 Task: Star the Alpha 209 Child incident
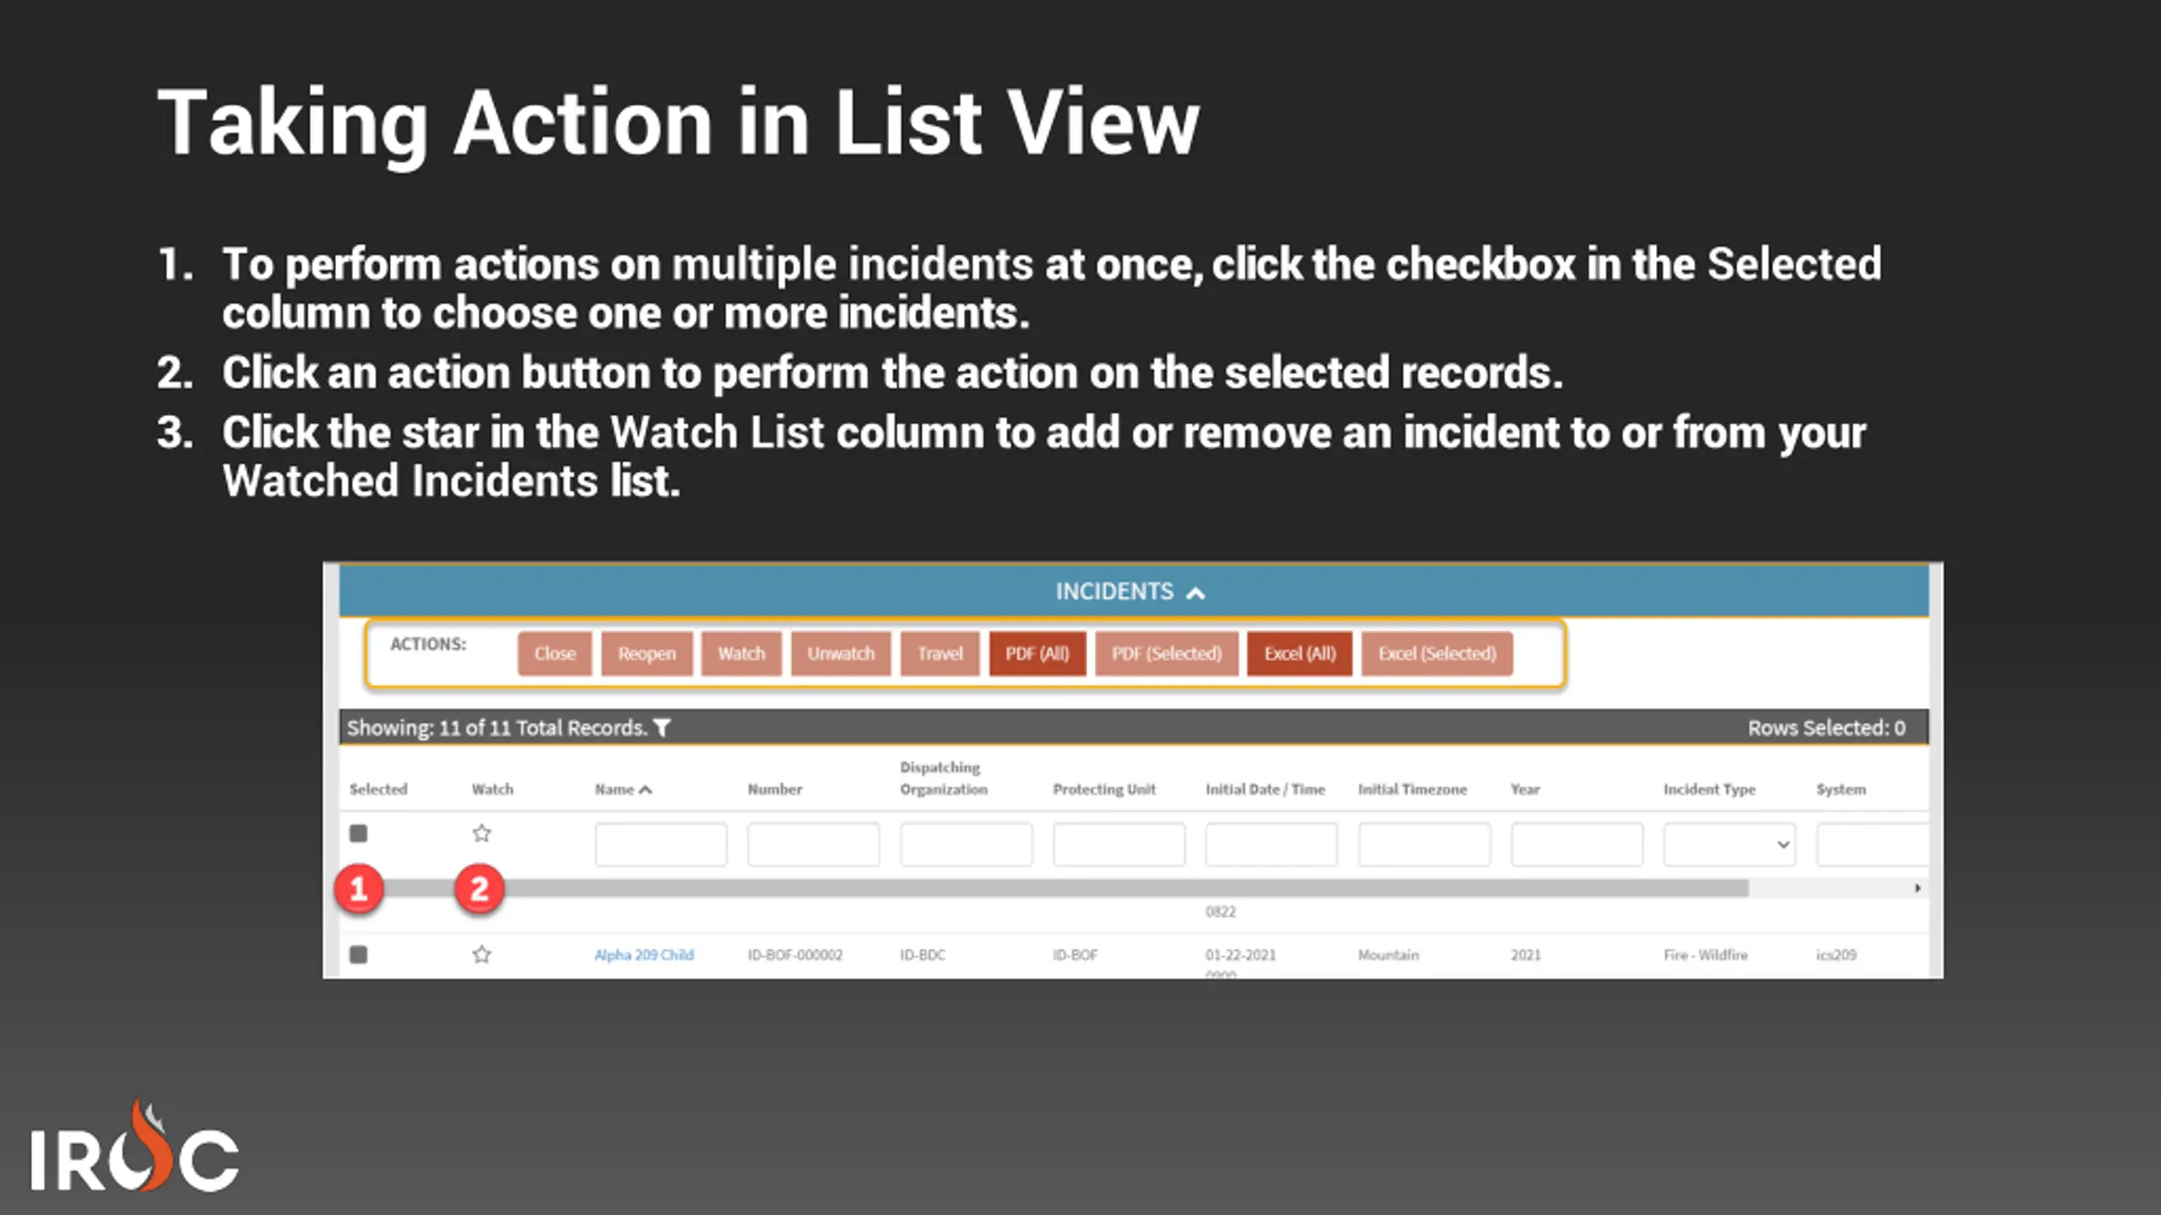tap(481, 954)
